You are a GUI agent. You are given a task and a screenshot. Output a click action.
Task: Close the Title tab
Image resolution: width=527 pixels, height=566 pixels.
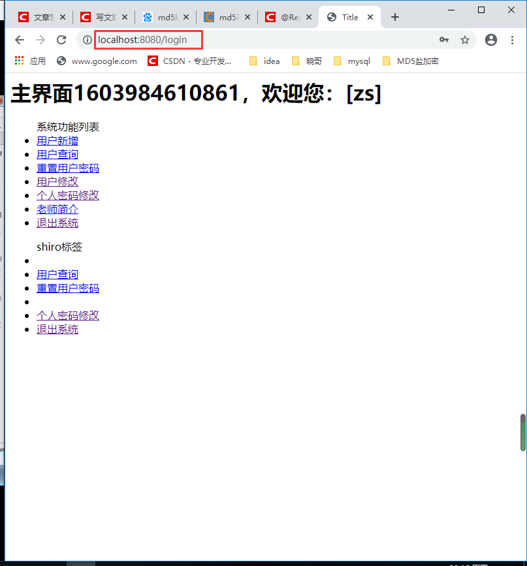click(370, 17)
